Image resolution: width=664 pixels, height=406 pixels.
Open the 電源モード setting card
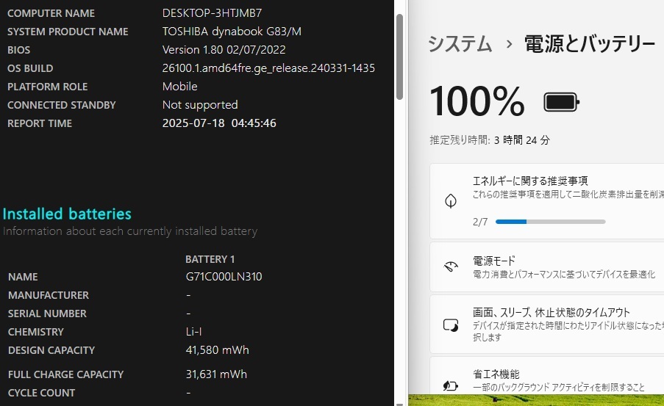(x=546, y=267)
